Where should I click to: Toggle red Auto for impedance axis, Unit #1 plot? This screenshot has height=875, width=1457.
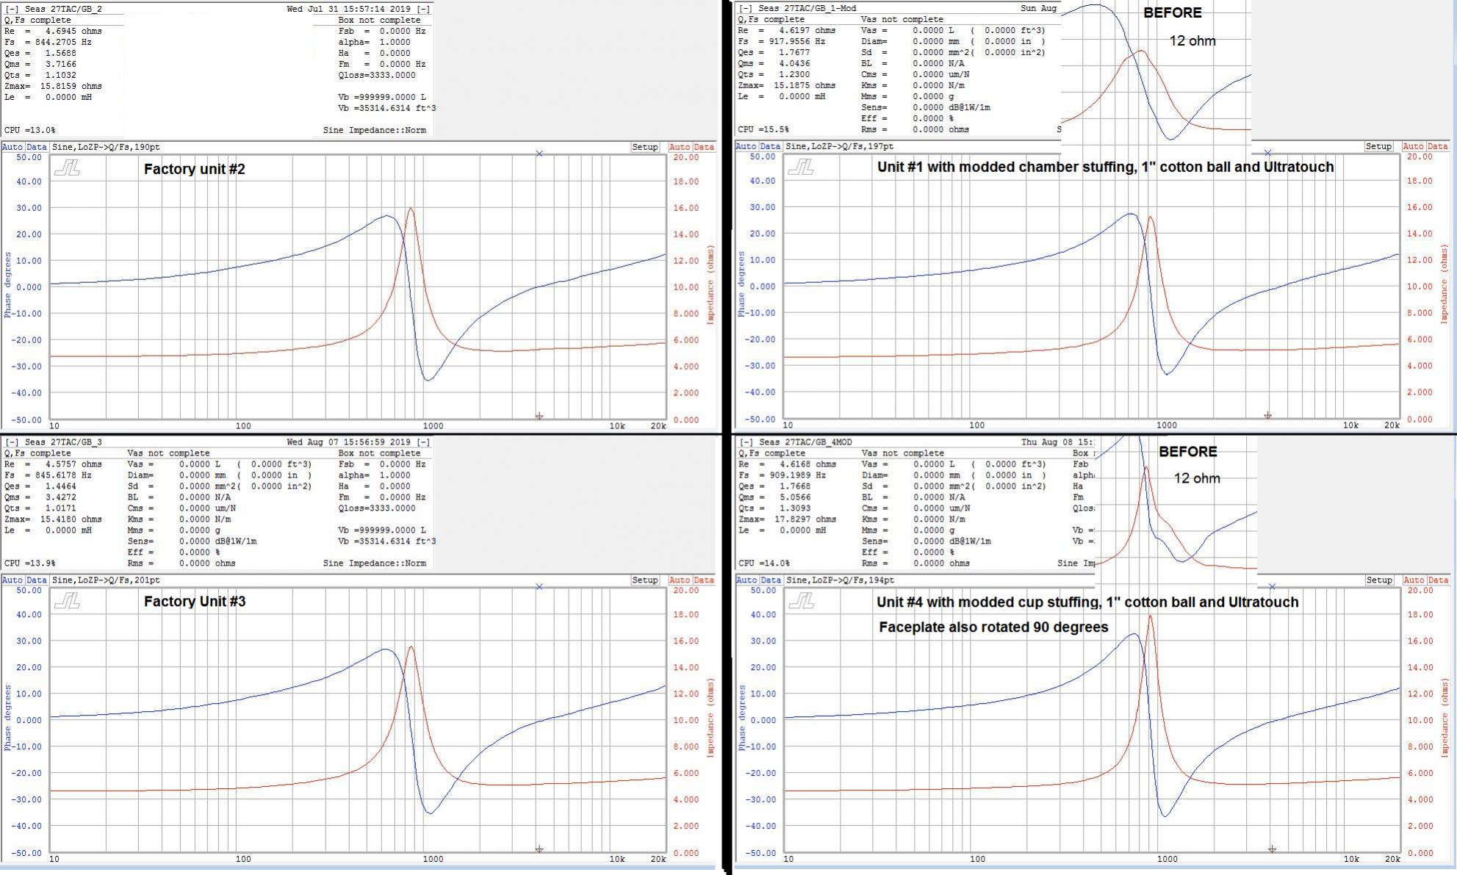1414,146
